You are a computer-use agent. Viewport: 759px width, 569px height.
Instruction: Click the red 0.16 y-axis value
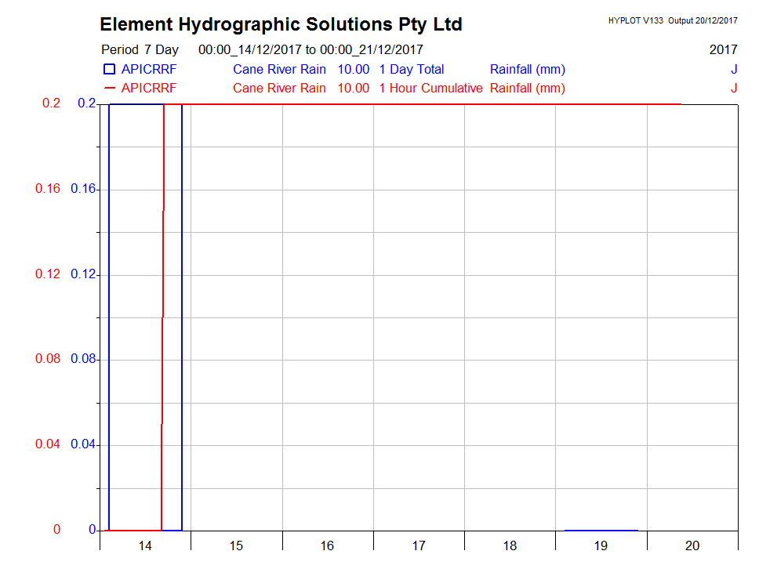pos(48,189)
